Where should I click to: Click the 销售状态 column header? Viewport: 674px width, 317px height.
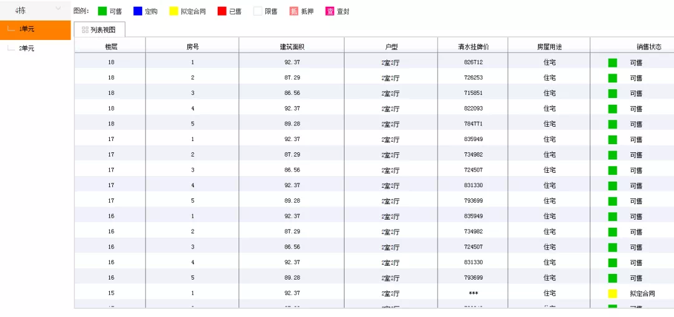pos(648,46)
